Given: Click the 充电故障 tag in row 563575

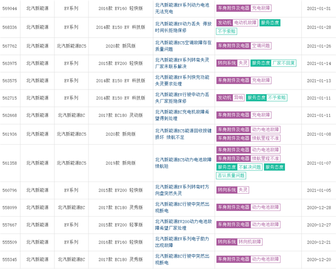Looking at the screenshot, I should [261, 80].
